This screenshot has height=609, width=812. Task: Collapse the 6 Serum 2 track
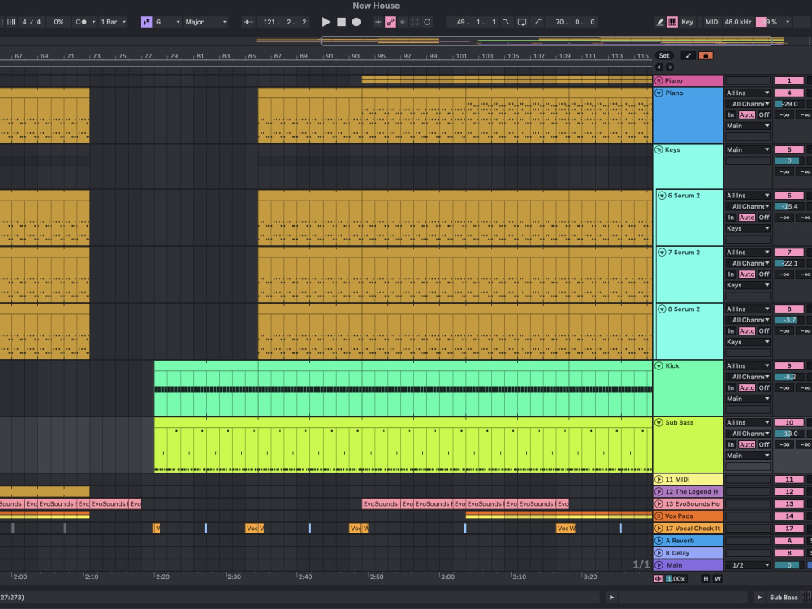pyautogui.click(x=662, y=196)
